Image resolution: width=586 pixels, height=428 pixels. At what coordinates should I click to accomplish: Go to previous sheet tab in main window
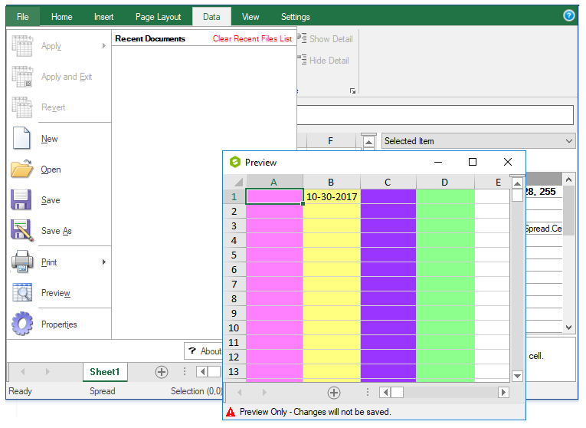[23, 371]
